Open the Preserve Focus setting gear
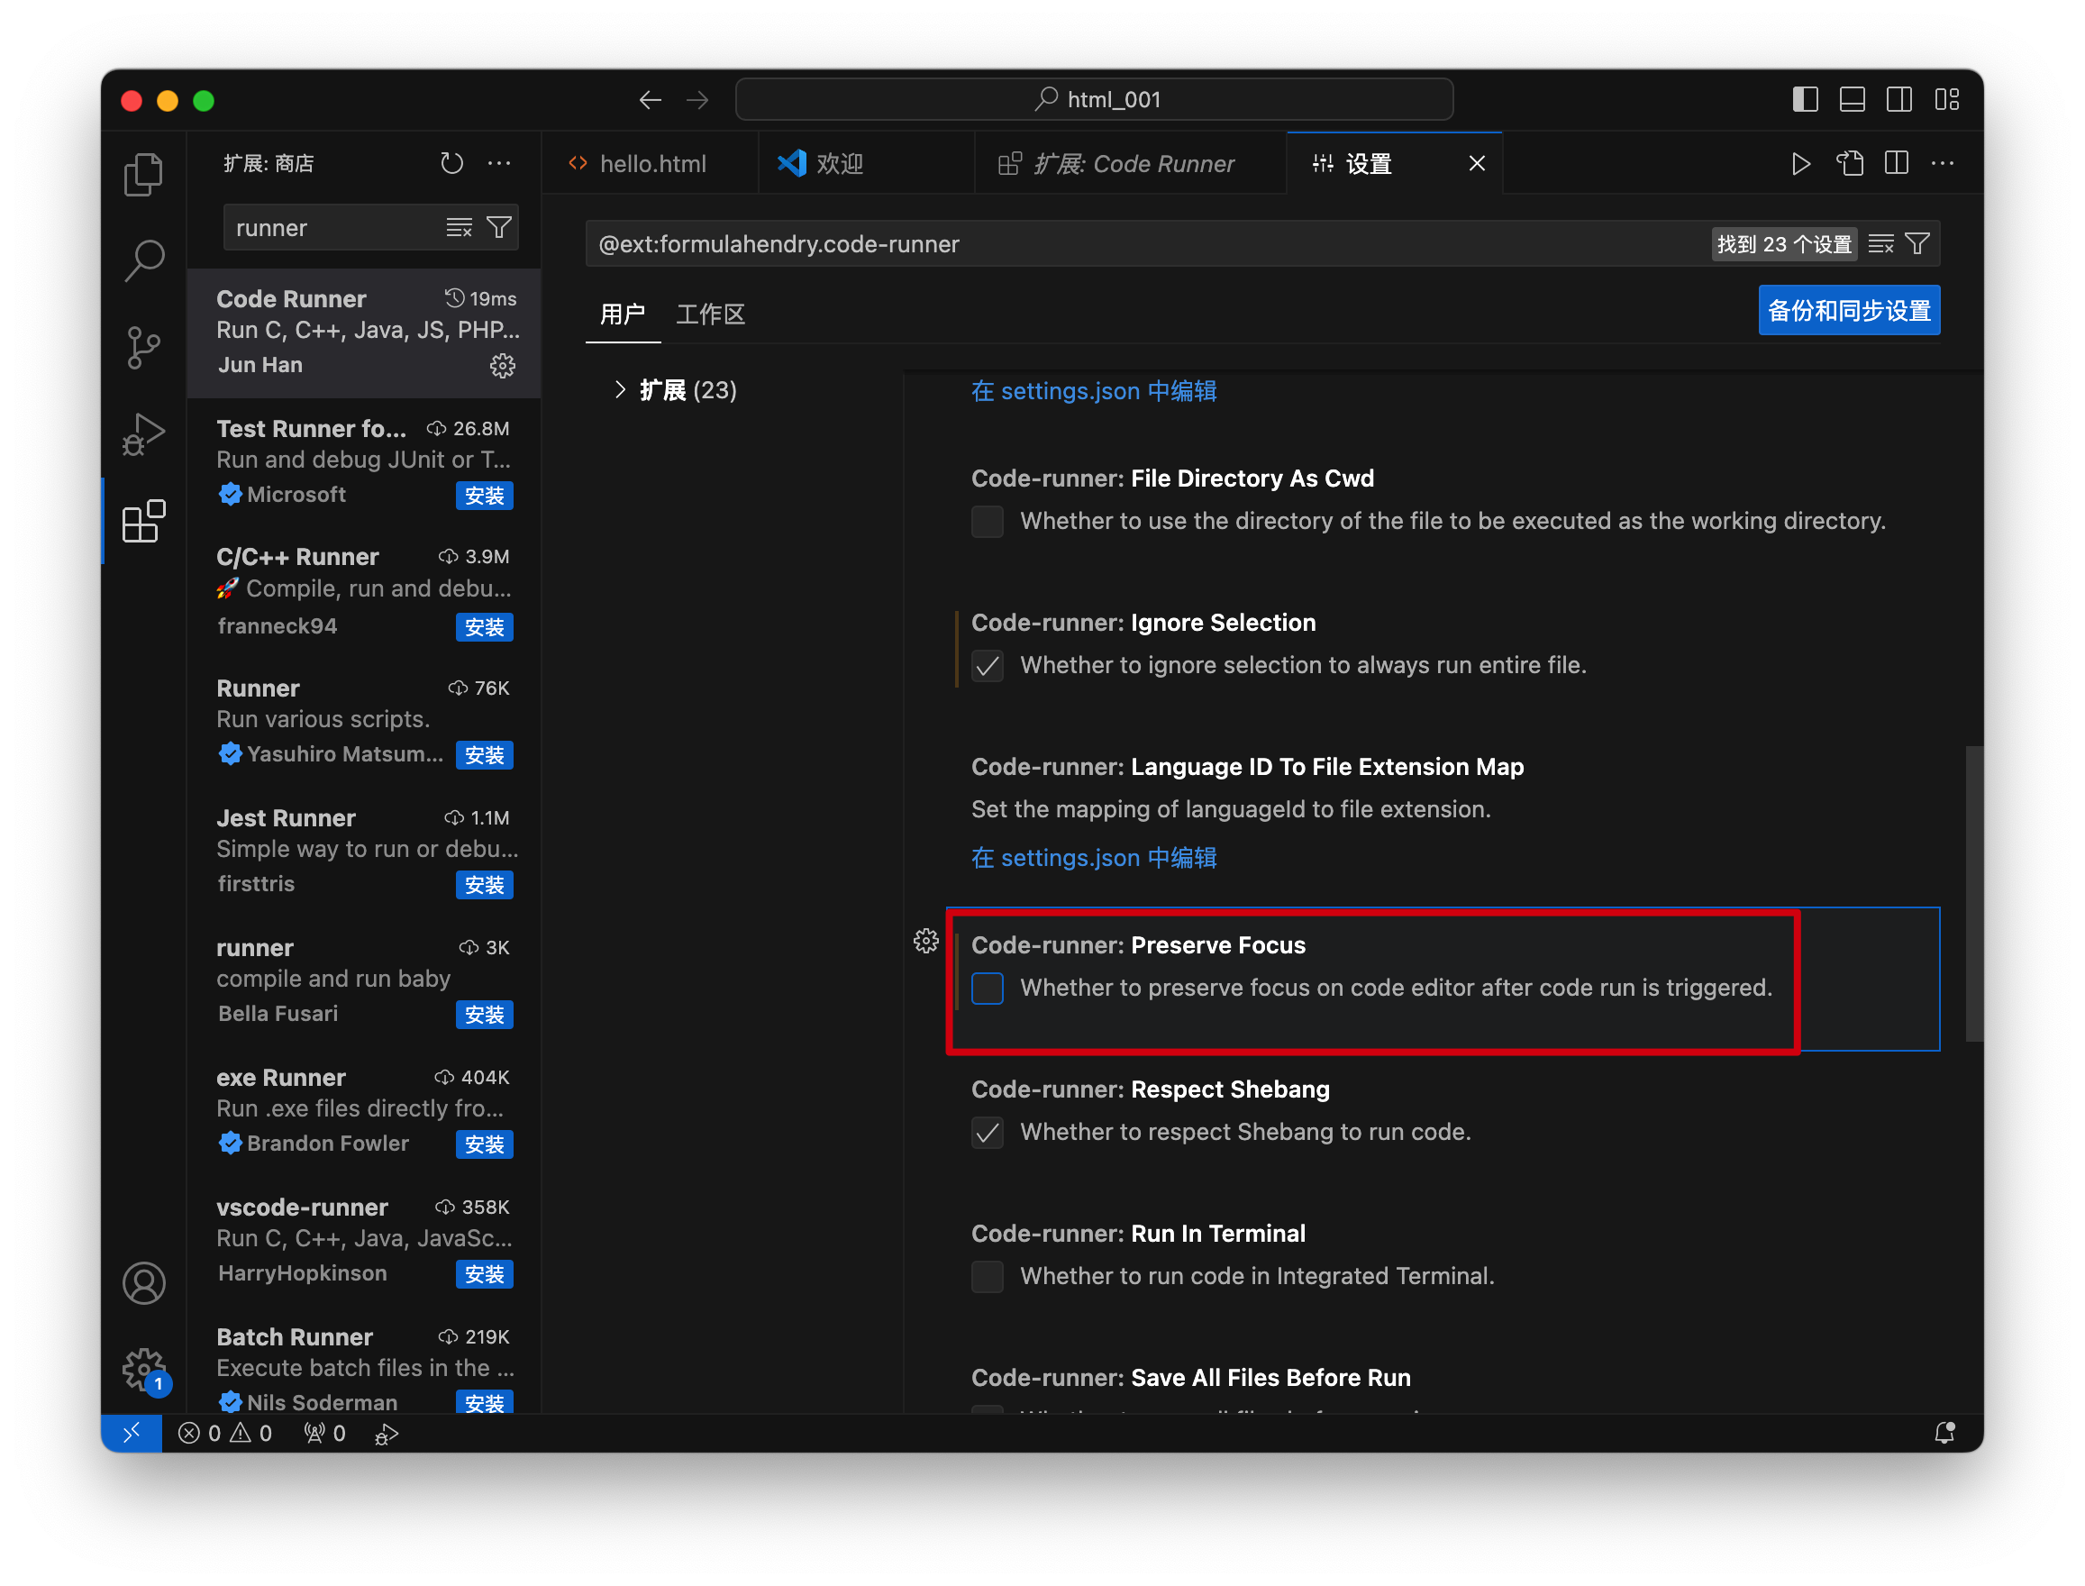The height and width of the screenshot is (1586, 2085). coord(926,941)
